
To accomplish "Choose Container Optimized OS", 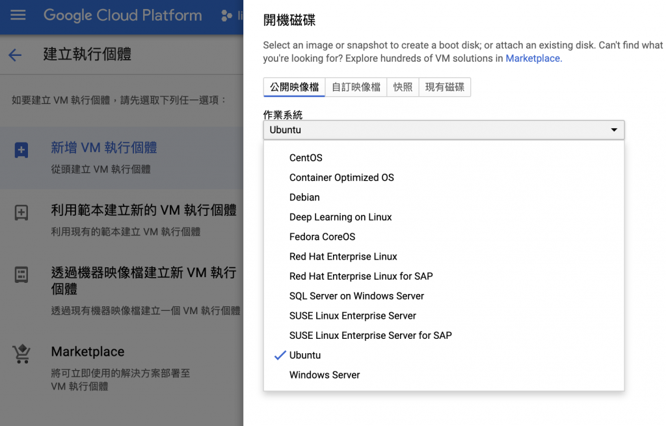I will (444, 178).
